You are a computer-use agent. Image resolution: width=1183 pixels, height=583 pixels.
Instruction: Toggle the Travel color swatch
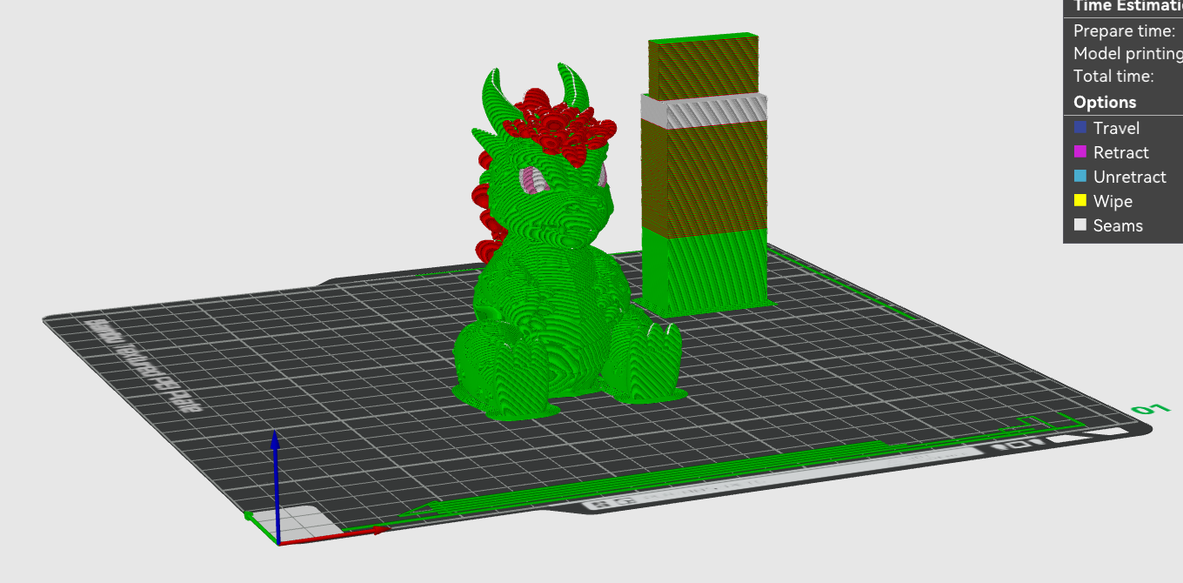(x=1080, y=128)
